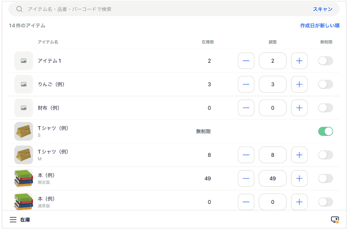
Task: Click アイテム1 placeholder image thumbnail
Action: [x=23, y=61]
